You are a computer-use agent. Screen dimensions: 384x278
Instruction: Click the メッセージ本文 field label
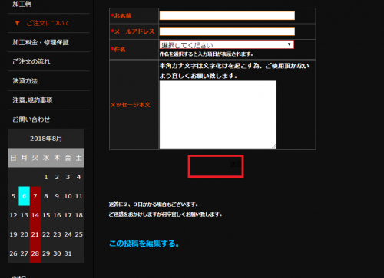click(131, 105)
